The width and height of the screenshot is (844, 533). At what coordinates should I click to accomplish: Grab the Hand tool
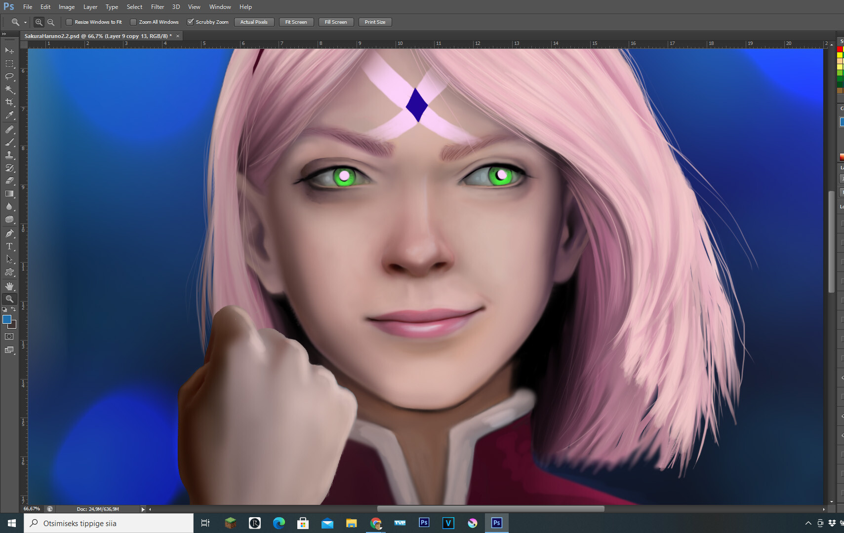[9, 285]
